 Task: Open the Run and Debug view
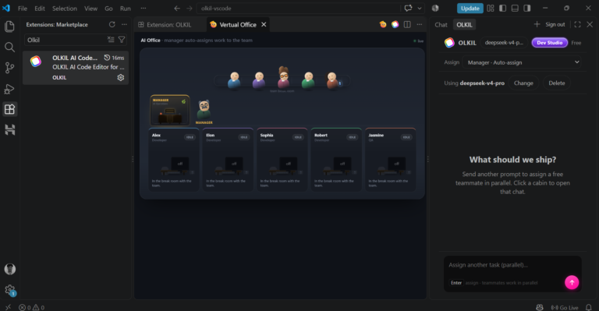coord(9,89)
